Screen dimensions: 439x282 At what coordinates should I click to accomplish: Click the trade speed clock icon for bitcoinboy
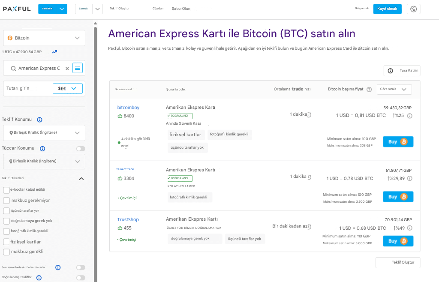(x=310, y=114)
